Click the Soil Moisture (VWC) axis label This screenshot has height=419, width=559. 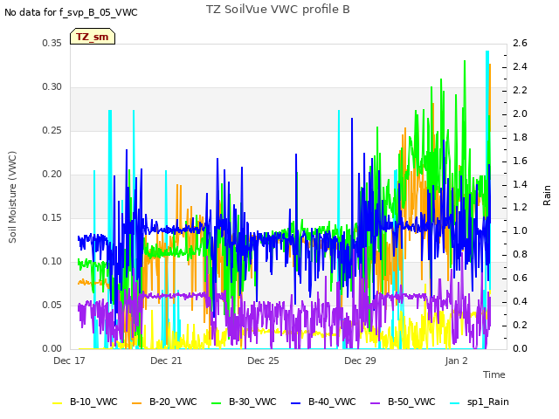point(12,197)
